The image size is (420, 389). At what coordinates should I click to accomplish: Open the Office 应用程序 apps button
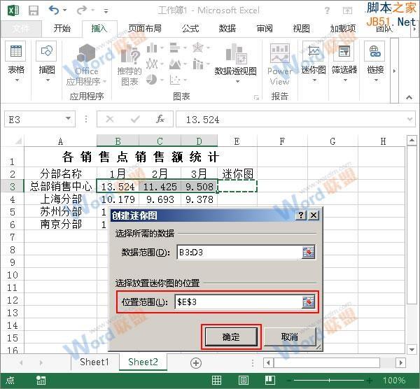[86, 64]
